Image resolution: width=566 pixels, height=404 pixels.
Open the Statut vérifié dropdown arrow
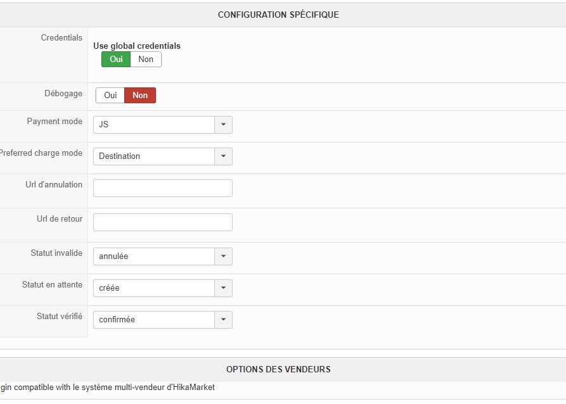(223, 320)
